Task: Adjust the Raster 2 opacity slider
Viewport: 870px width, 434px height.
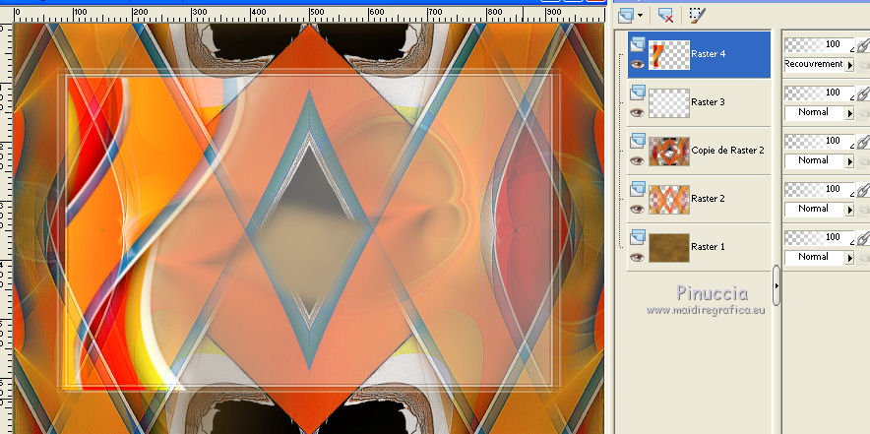Action: (819, 189)
